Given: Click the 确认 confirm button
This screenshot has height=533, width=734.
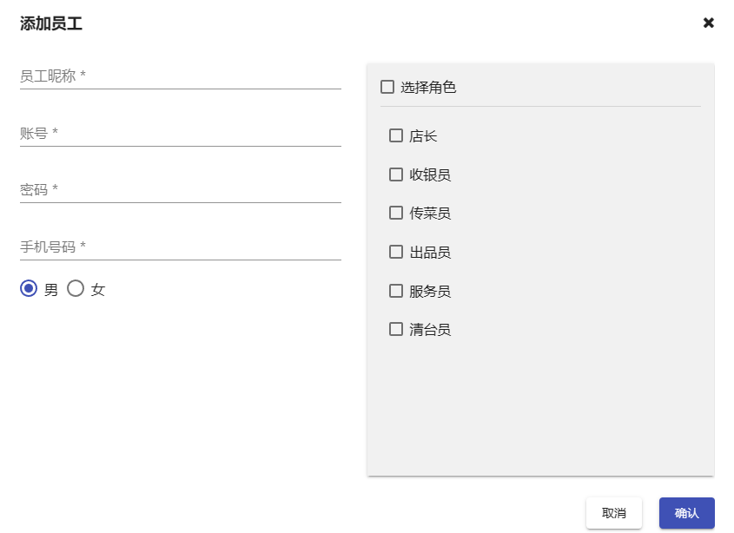Looking at the screenshot, I should (x=686, y=512).
